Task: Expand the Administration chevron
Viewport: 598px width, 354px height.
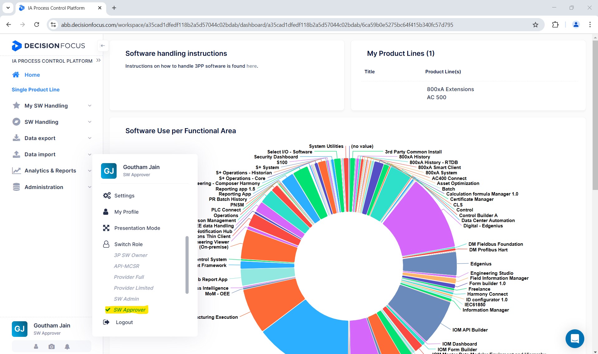Action: tap(90, 187)
